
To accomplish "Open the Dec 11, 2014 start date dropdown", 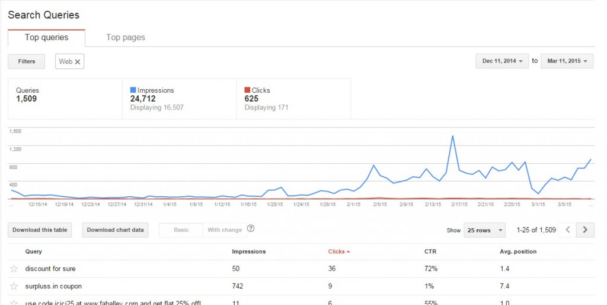I will coord(502,61).
